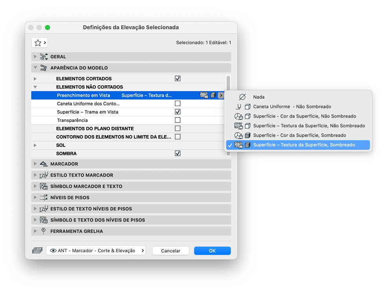Click the green zoom window button
Viewport: 392px width, 287px height.
click(x=47, y=27)
